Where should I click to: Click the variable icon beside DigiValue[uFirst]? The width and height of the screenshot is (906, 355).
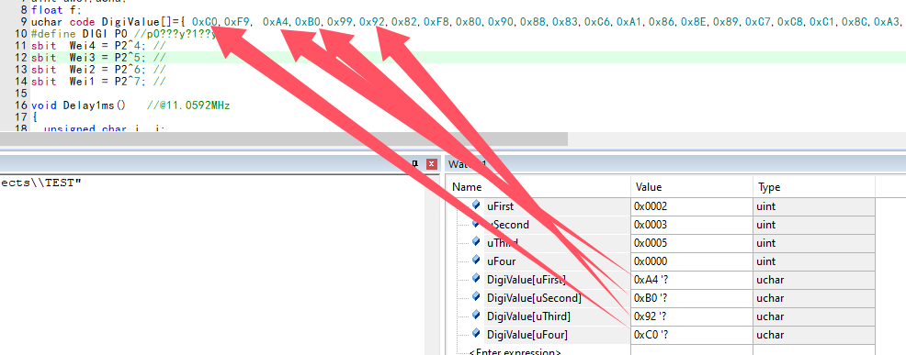[476, 279]
